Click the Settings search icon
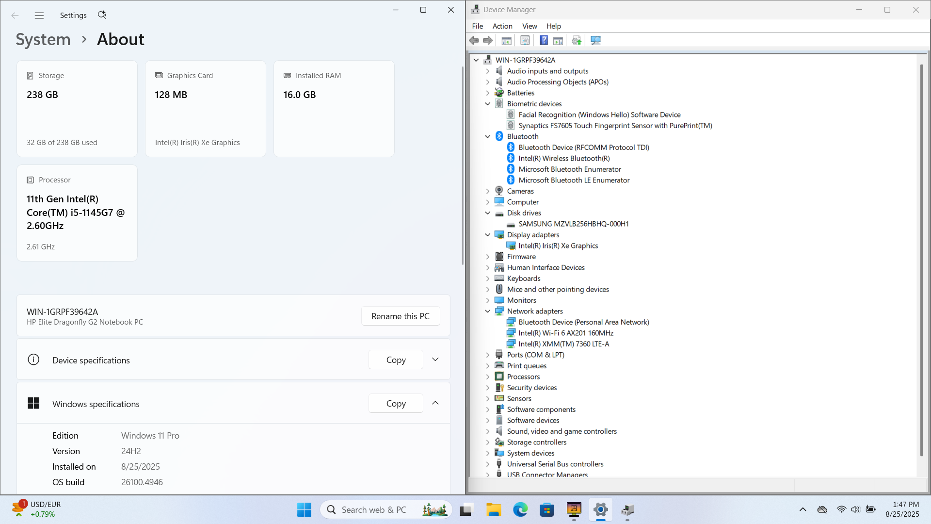This screenshot has height=524, width=931. 102,15
